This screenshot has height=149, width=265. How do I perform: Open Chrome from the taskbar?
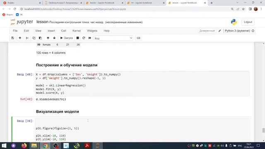pos(45,145)
